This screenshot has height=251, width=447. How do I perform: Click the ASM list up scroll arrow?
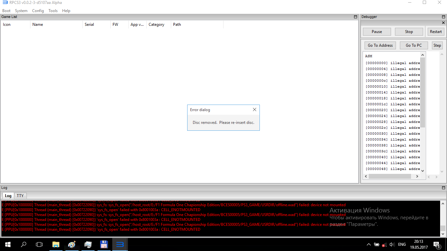pos(422,55)
